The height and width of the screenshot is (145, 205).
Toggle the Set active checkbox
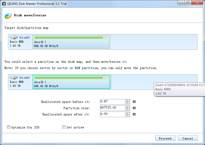point(64,127)
